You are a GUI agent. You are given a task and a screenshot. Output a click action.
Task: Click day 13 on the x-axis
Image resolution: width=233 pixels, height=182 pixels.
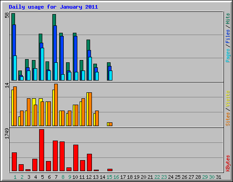pyautogui.click(x=96, y=177)
